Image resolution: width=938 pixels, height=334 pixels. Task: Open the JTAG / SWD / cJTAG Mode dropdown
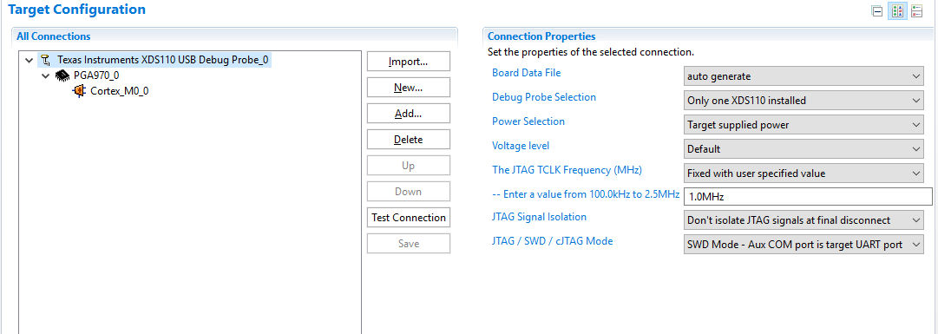pyautogui.click(x=804, y=245)
